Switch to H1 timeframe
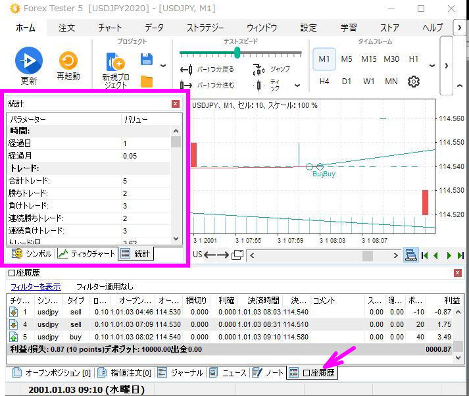 click(413, 59)
